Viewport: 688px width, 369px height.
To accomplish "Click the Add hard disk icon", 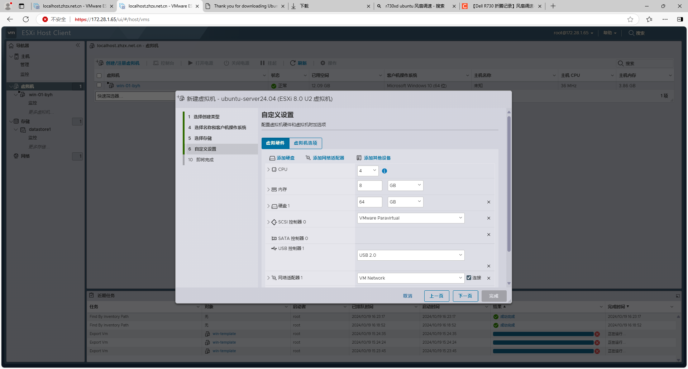I will click(272, 158).
